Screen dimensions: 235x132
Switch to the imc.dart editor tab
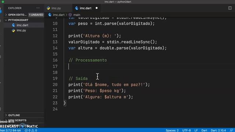tap(86, 8)
